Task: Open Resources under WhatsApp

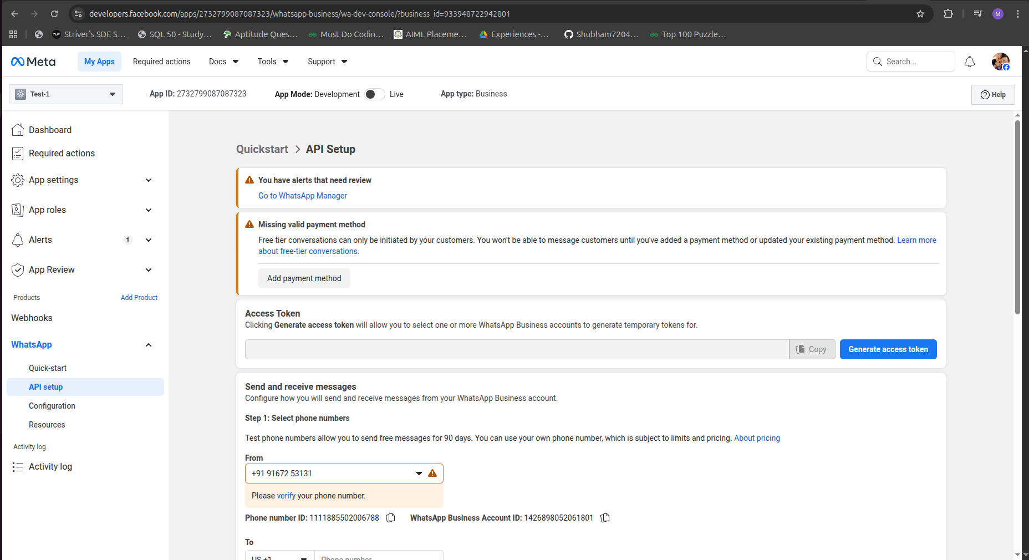Action: (x=47, y=425)
